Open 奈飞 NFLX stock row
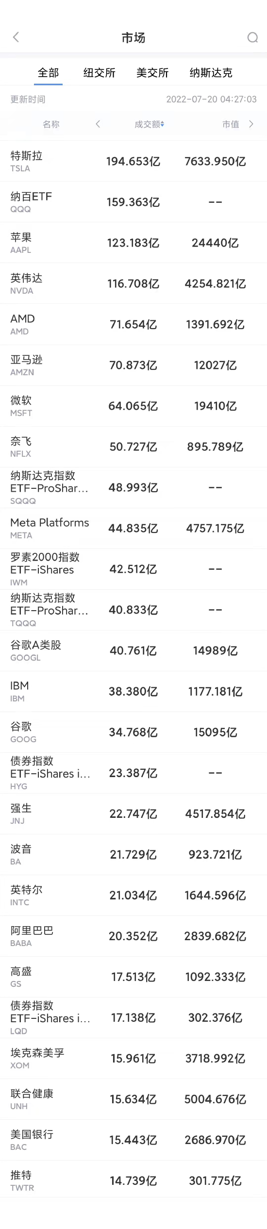The width and height of the screenshot is (267, 1229). coord(133,447)
